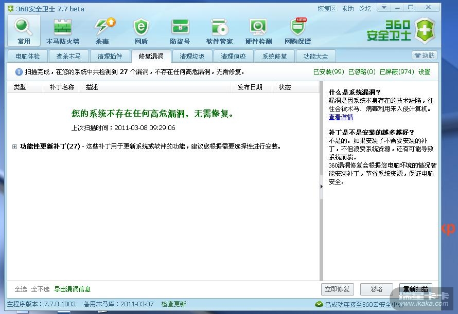Open the 硬件检测 hardware detection icon
458x314 pixels.
[258, 31]
